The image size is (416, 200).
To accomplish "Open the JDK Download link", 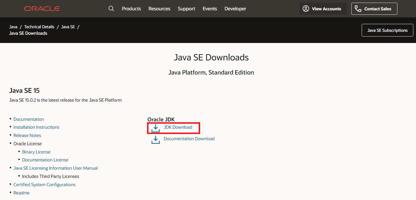I will pyautogui.click(x=178, y=127).
